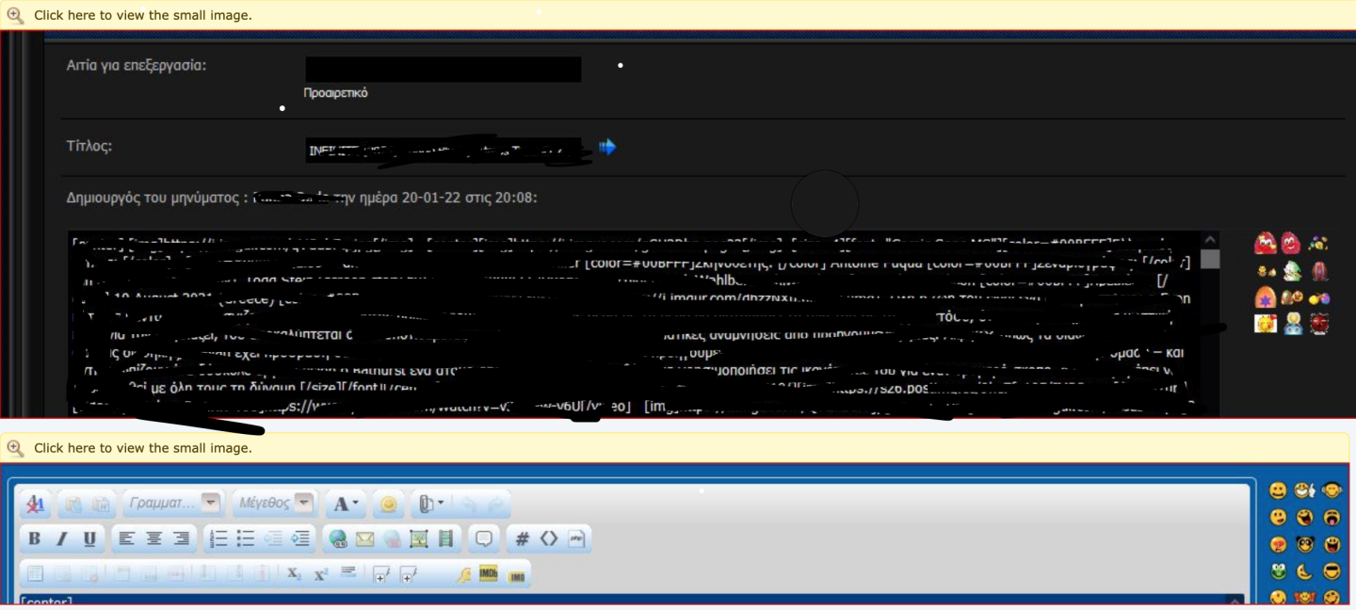
Task: Insert the sunglasses smiley in blue panel
Action: click(x=1332, y=571)
